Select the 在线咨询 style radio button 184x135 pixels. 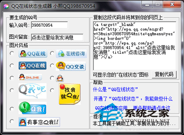[x=52, y=53]
